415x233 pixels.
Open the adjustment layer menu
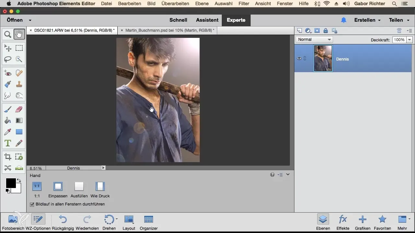[x=308, y=31]
